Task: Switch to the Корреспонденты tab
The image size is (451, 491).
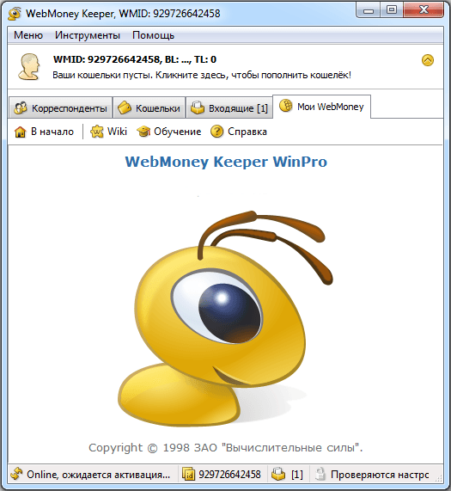Action: (x=60, y=108)
